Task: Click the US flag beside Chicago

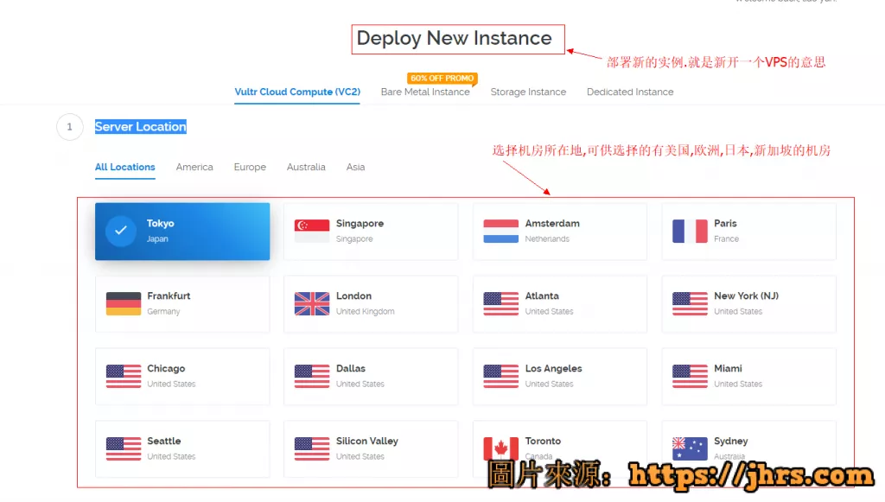Action: tap(123, 376)
